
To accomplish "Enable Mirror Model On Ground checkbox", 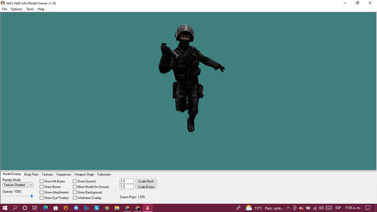I will coord(74,187).
